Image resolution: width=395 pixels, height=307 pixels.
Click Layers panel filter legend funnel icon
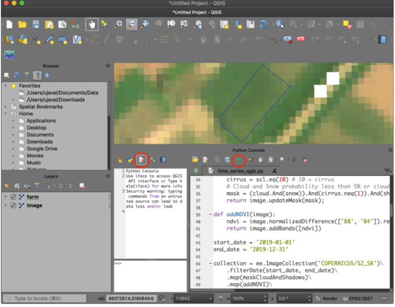(37, 186)
